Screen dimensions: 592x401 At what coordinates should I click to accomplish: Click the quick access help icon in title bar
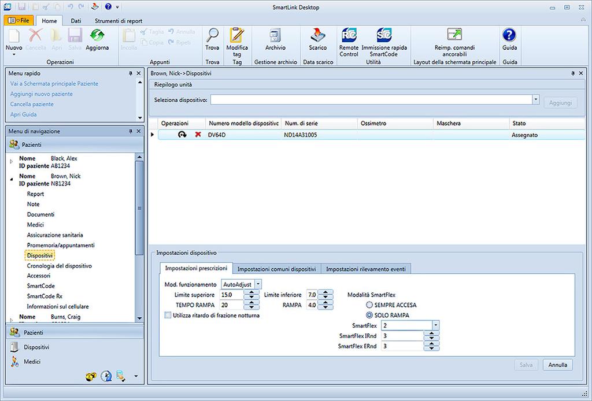108,6
